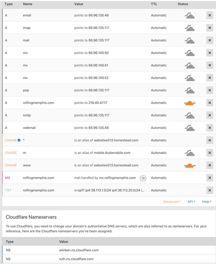Click the records table Name column header

point(28,4)
